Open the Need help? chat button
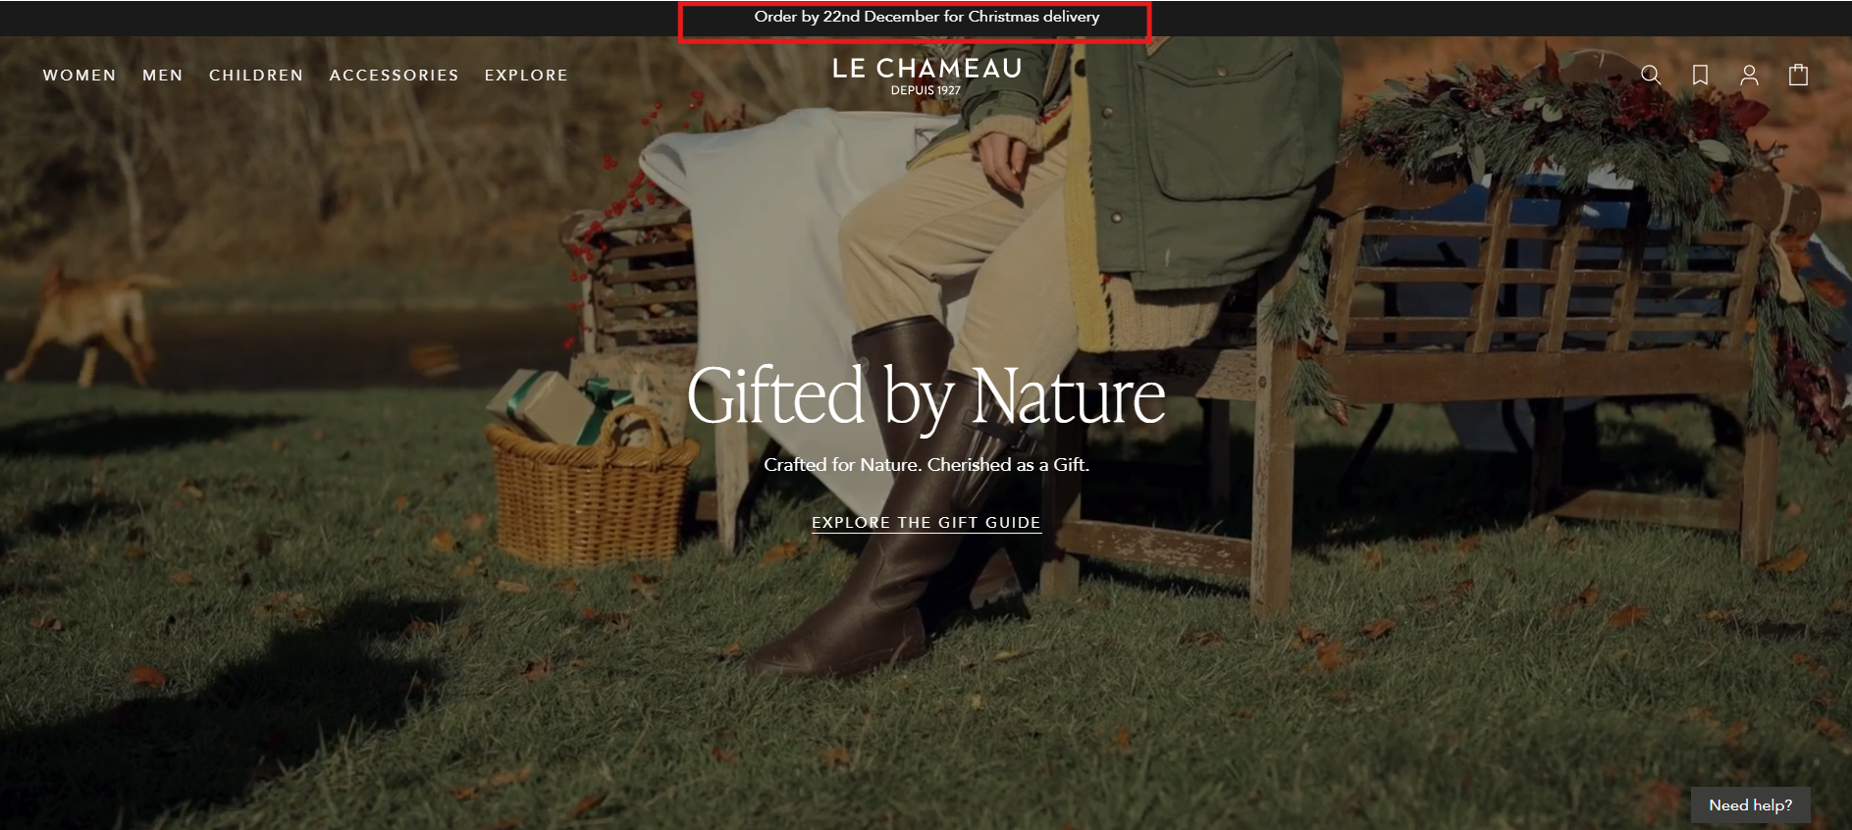The width and height of the screenshot is (1852, 830). 1750,805
